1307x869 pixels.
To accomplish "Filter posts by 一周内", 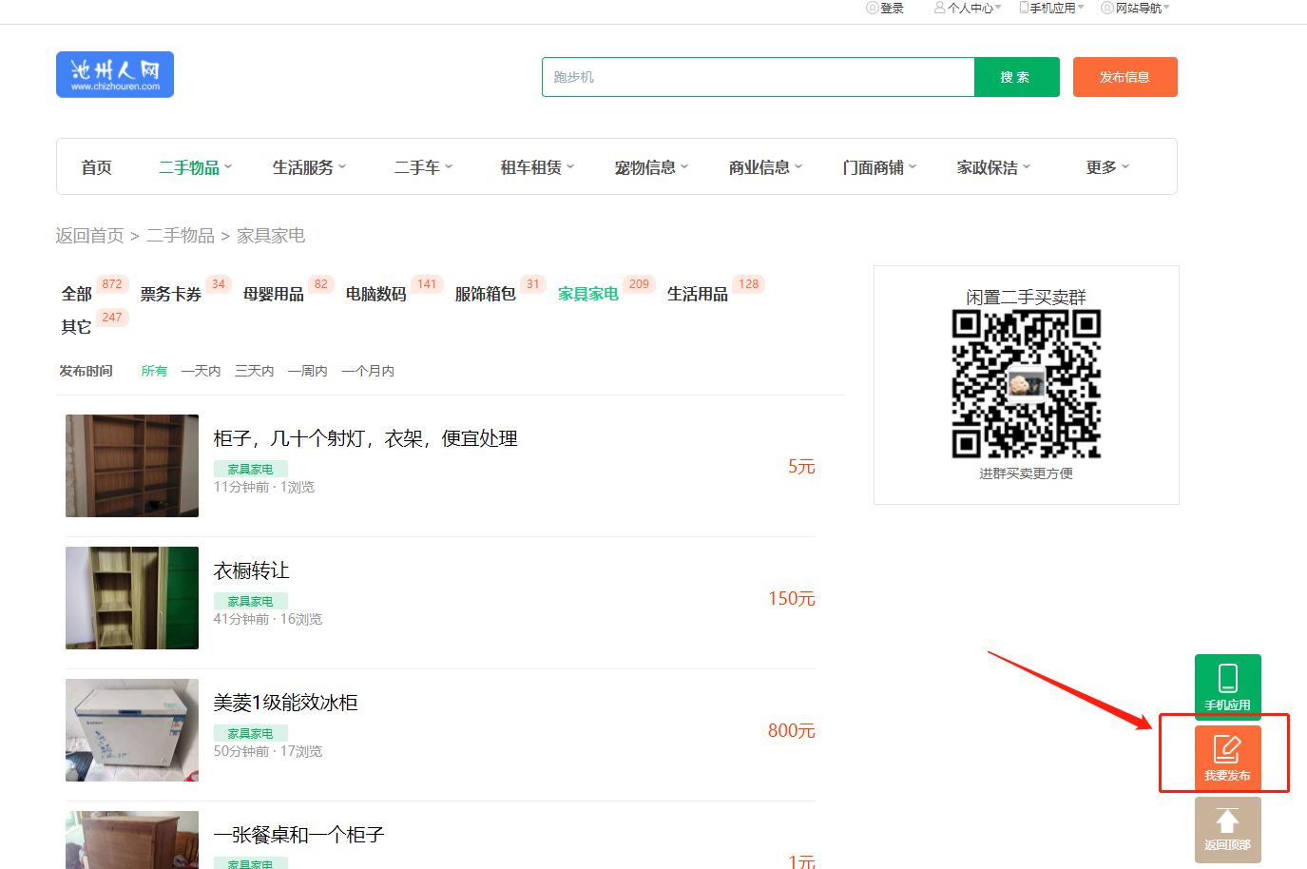I will pyautogui.click(x=307, y=371).
